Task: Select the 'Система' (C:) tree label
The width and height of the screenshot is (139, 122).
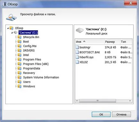Action: pos(28,33)
